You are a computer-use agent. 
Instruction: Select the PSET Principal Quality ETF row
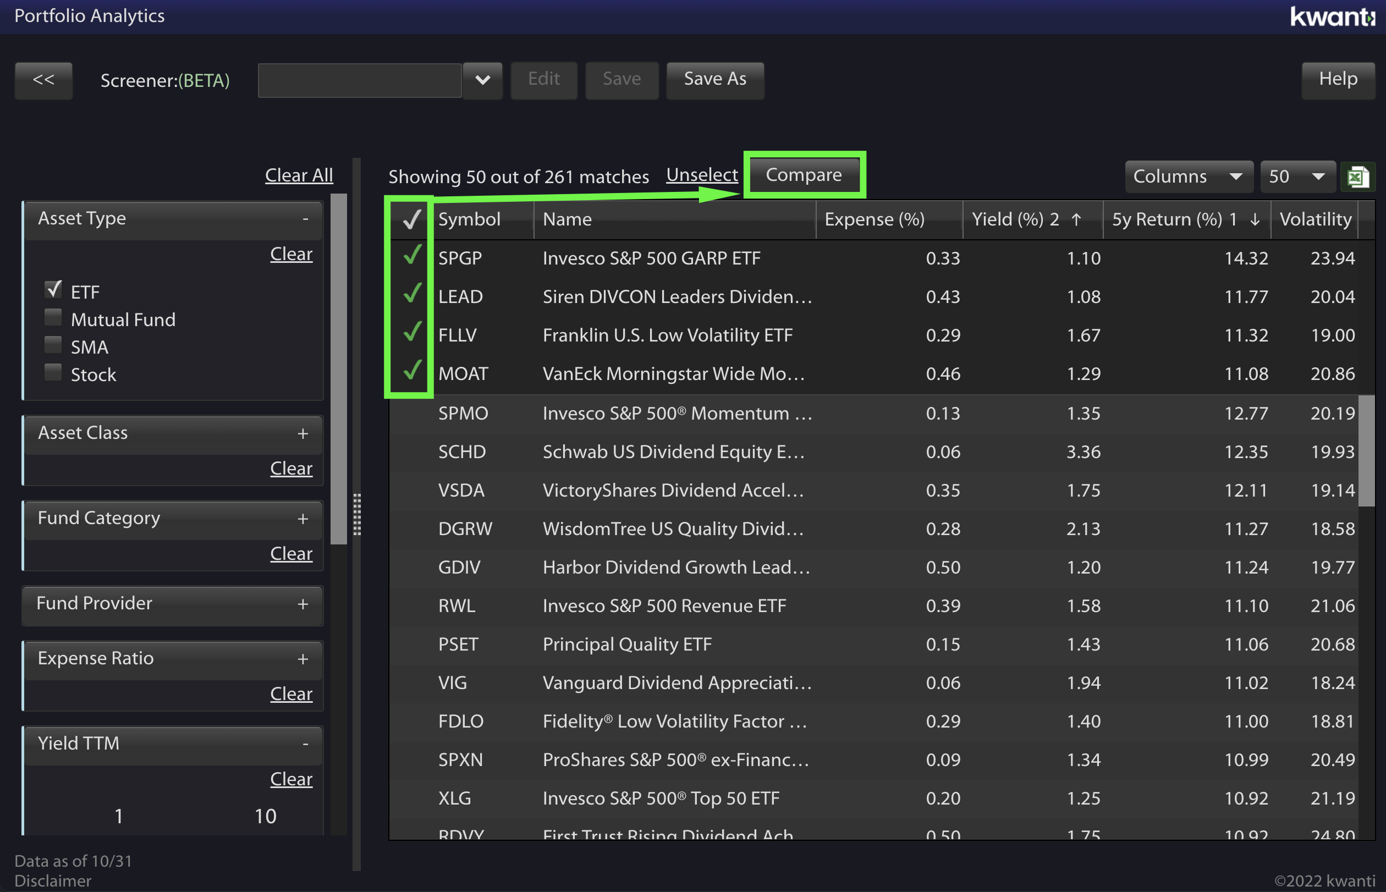click(x=873, y=644)
